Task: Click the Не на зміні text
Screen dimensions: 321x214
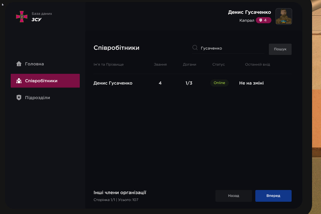Action: coord(251,83)
